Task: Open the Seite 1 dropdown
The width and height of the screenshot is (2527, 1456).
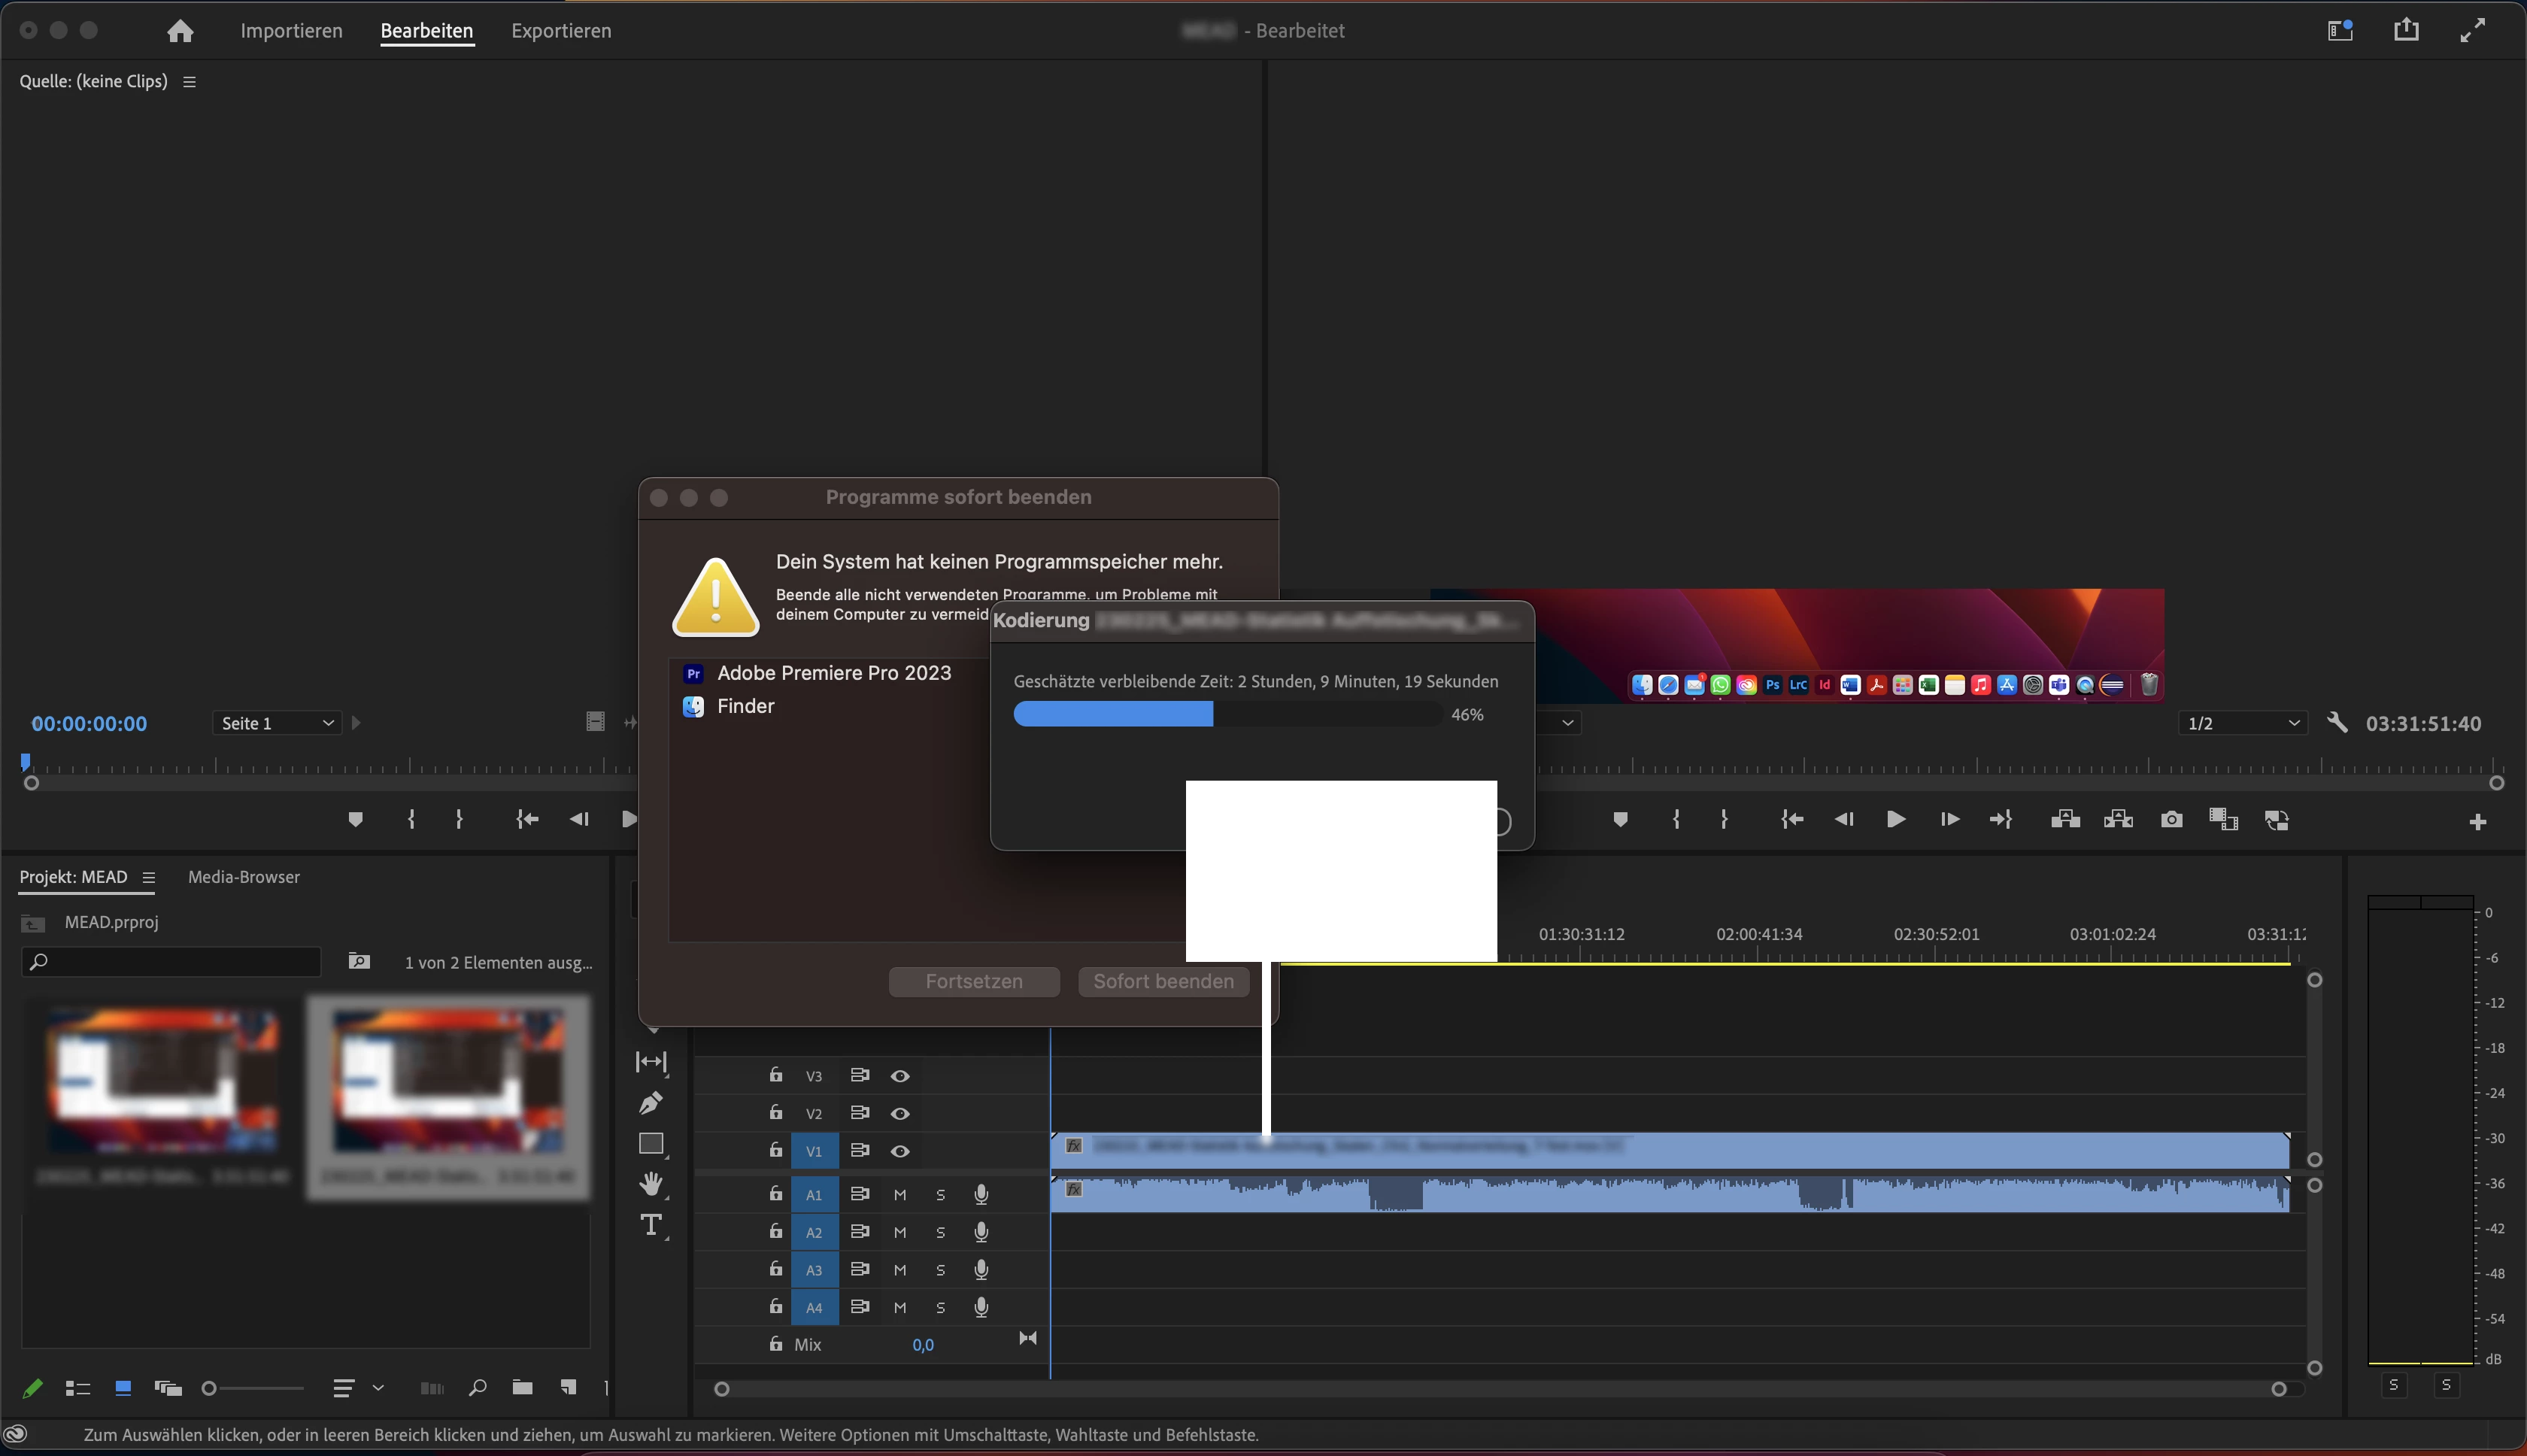Action: pyautogui.click(x=277, y=723)
